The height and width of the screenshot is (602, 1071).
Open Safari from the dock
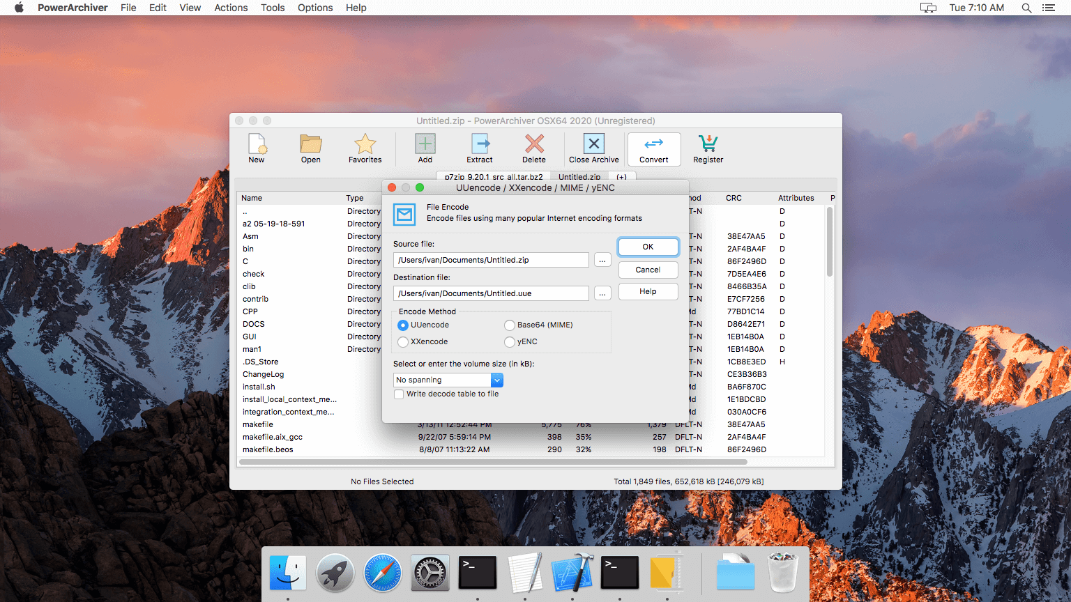pos(383,573)
